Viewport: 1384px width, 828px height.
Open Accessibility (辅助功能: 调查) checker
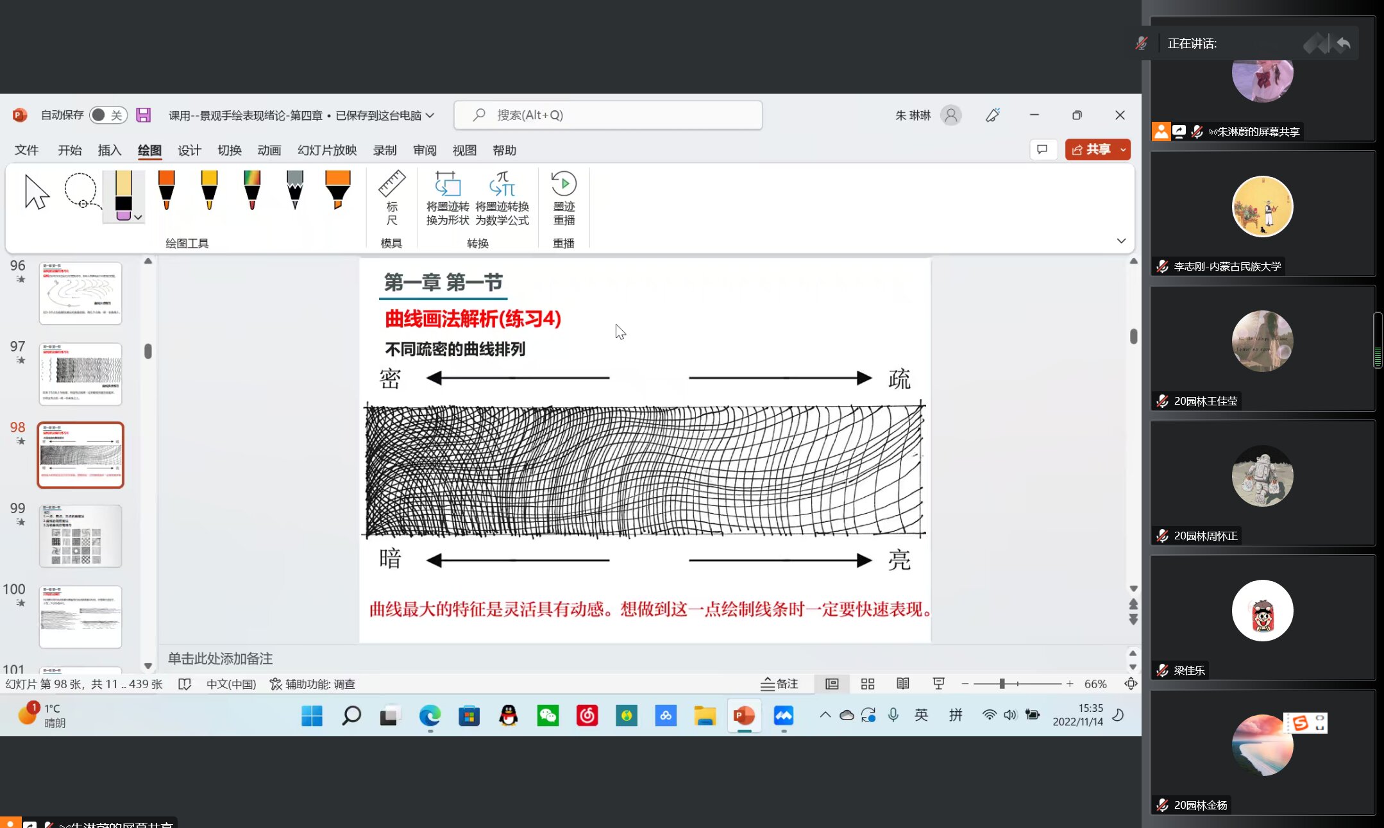click(312, 684)
